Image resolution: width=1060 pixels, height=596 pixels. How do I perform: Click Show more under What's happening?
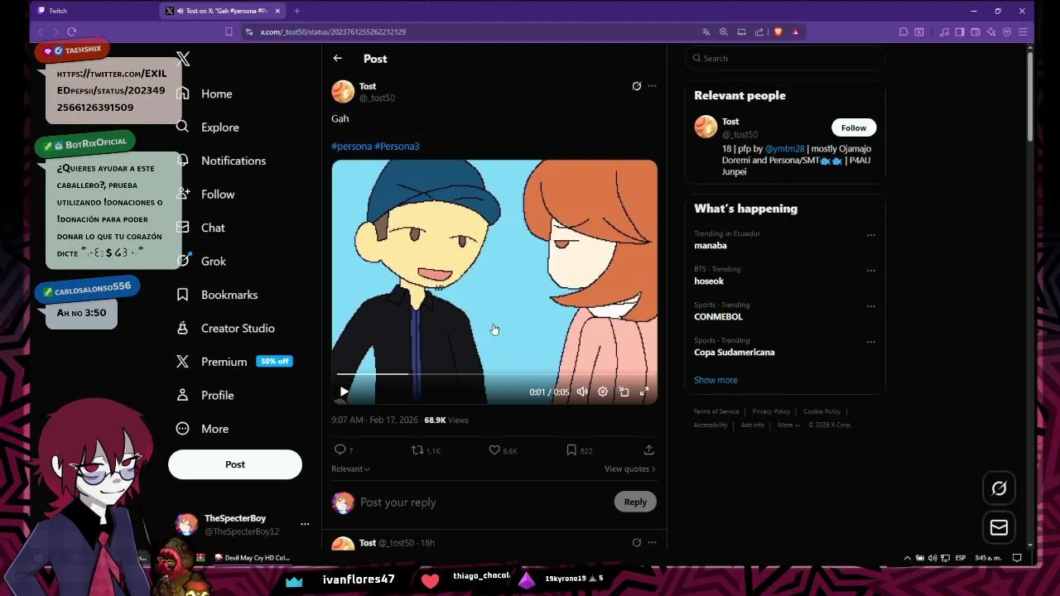tap(715, 380)
